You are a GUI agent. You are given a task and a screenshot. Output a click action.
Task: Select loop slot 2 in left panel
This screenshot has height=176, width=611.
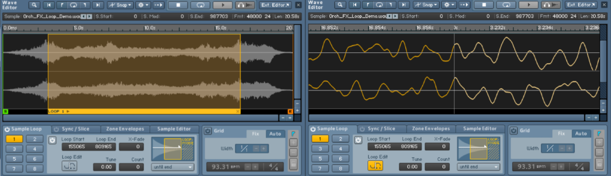click(34, 139)
